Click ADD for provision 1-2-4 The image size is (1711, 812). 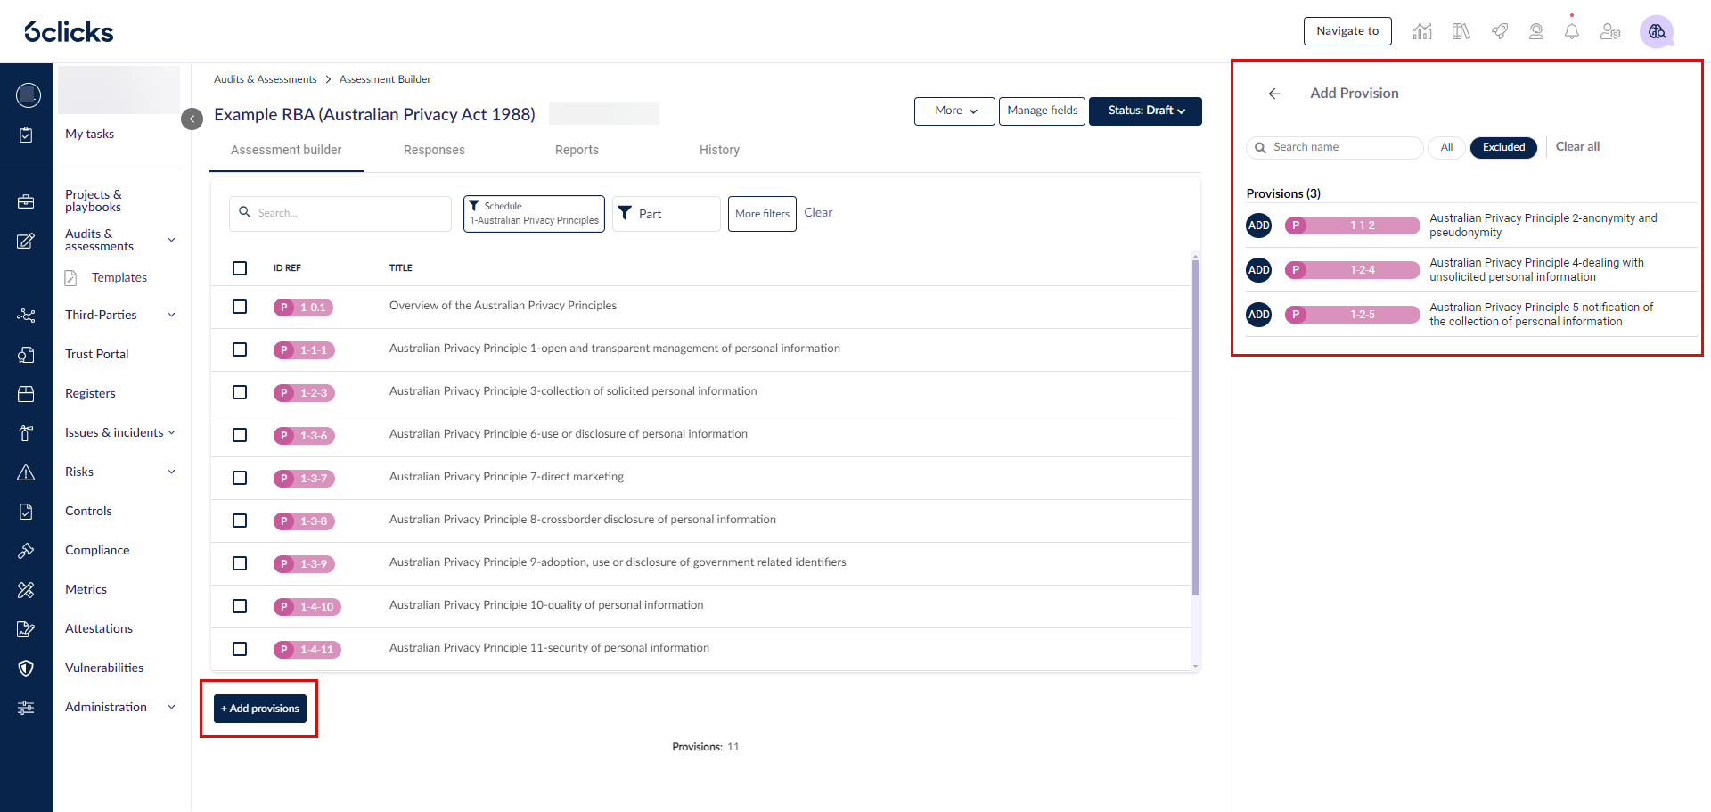coord(1258,270)
